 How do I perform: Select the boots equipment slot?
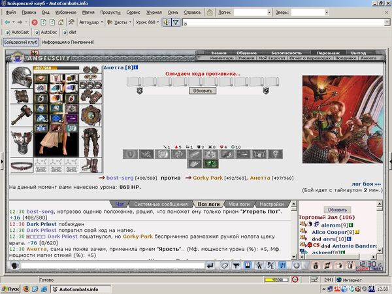(x=91, y=165)
